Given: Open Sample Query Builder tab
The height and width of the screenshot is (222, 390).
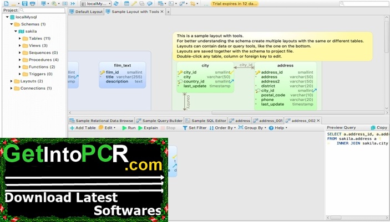Looking at the screenshot, I should 159,121.
